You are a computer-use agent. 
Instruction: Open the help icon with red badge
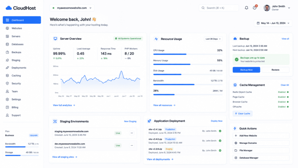click(x=254, y=8)
